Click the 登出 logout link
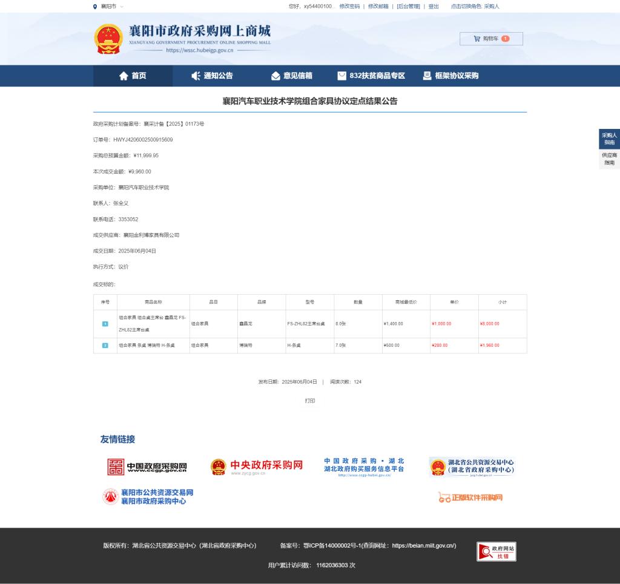This screenshot has height=584, width=620. (434, 7)
